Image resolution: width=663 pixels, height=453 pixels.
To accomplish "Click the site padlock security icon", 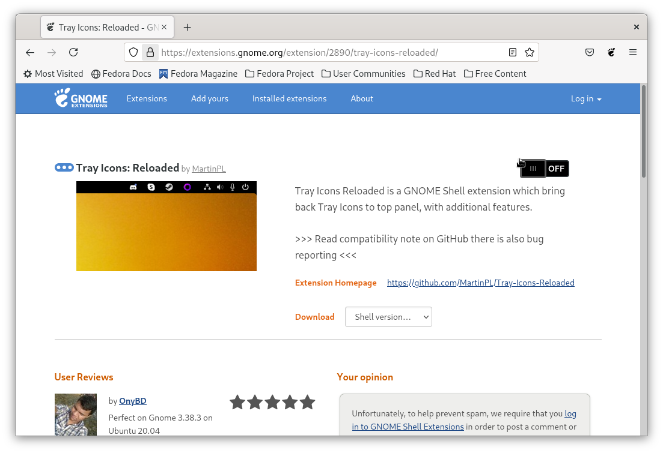I will pyautogui.click(x=150, y=52).
